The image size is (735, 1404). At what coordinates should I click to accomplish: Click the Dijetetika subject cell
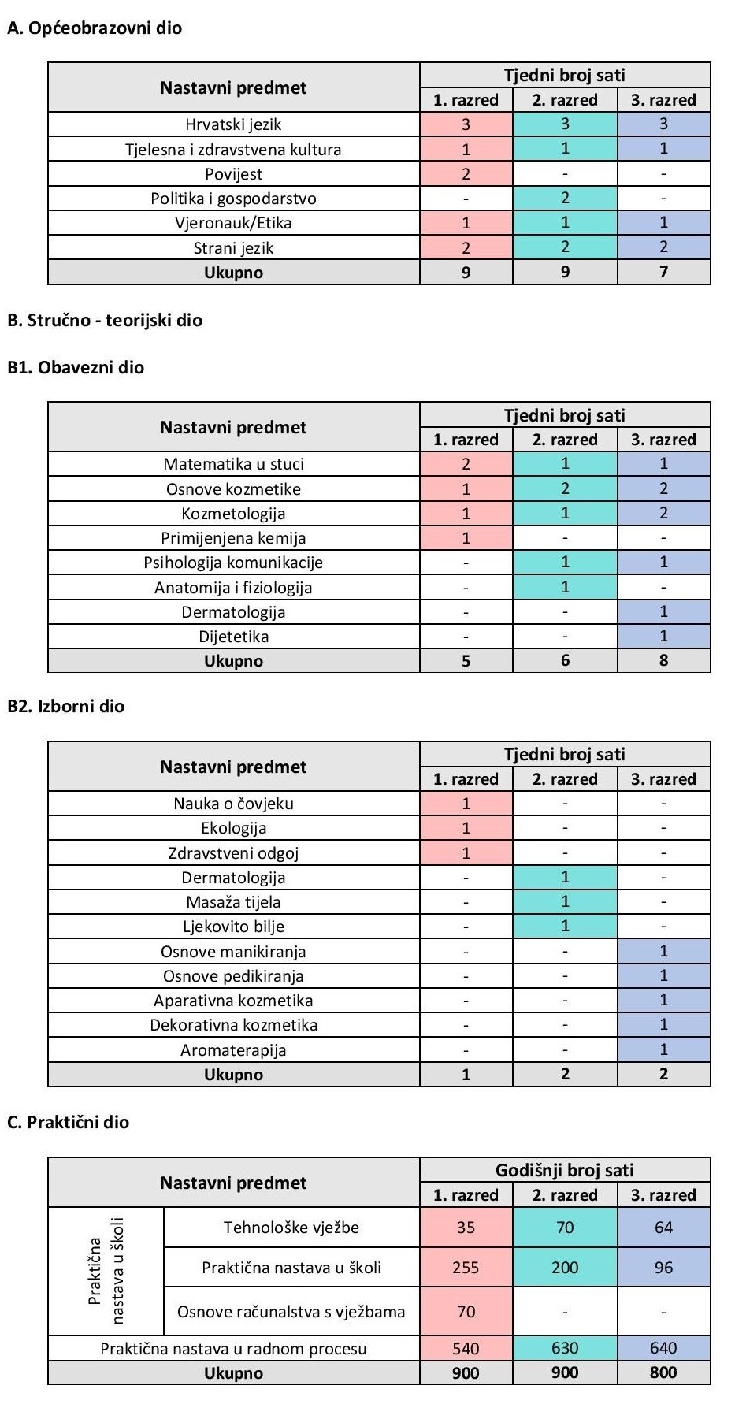click(233, 637)
